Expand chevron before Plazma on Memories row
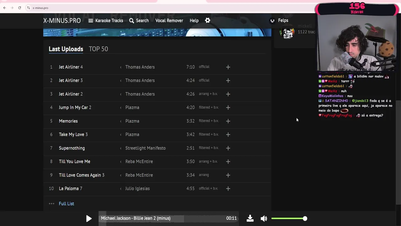401x226 pixels. pos(121,121)
